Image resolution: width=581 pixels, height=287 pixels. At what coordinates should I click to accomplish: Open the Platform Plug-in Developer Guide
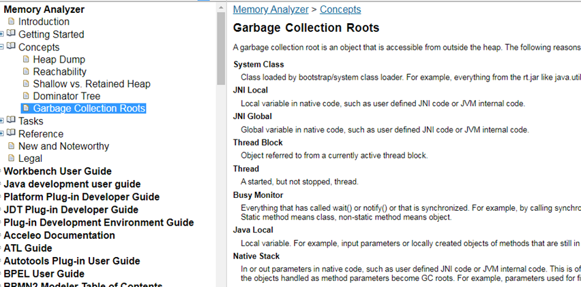click(82, 197)
